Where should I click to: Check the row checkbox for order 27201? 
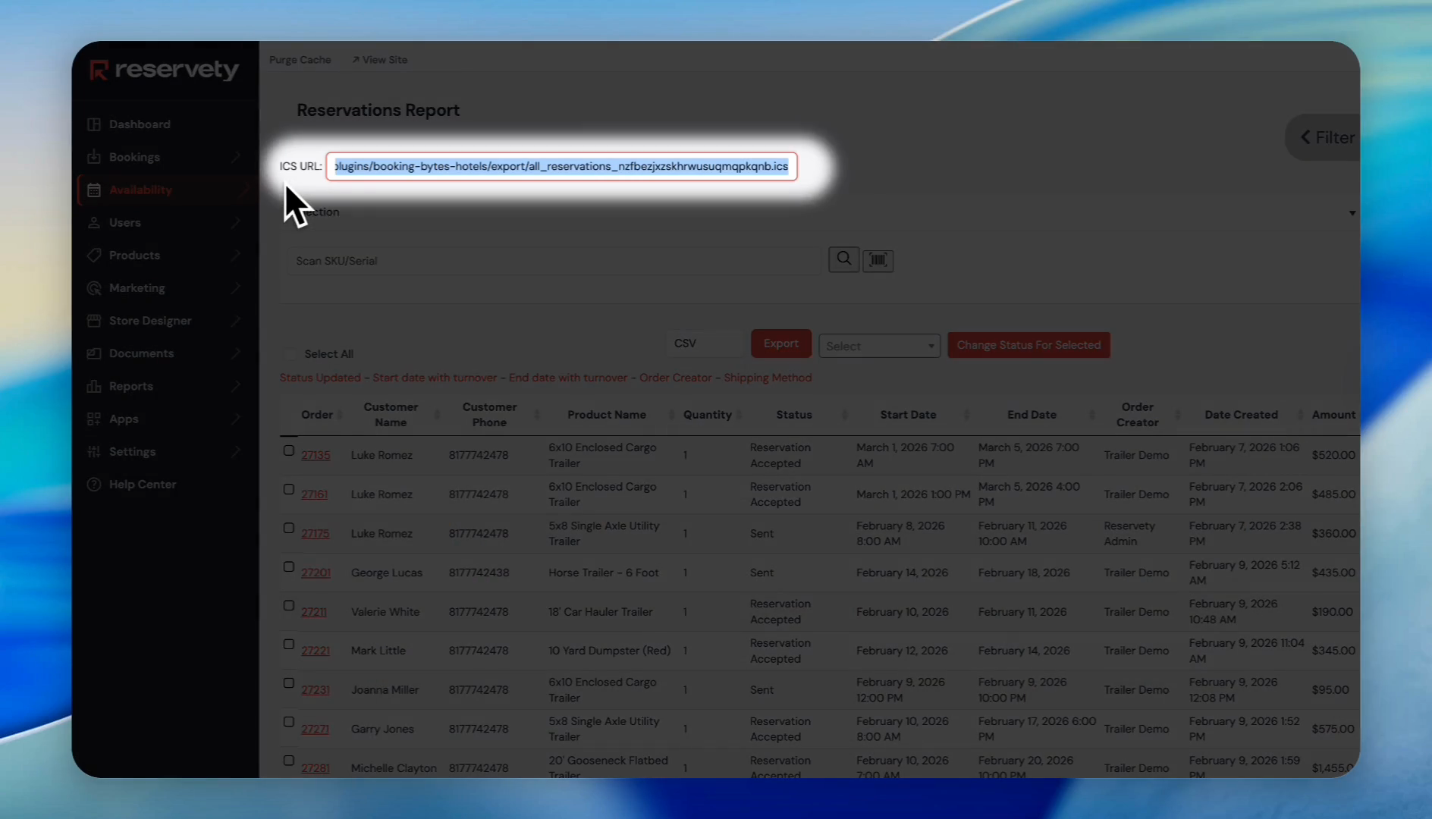(289, 566)
